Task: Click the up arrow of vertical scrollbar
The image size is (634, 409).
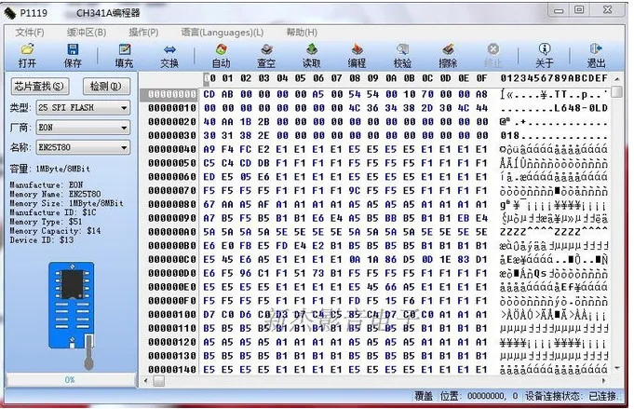Action: pyautogui.click(x=617, y=79)
